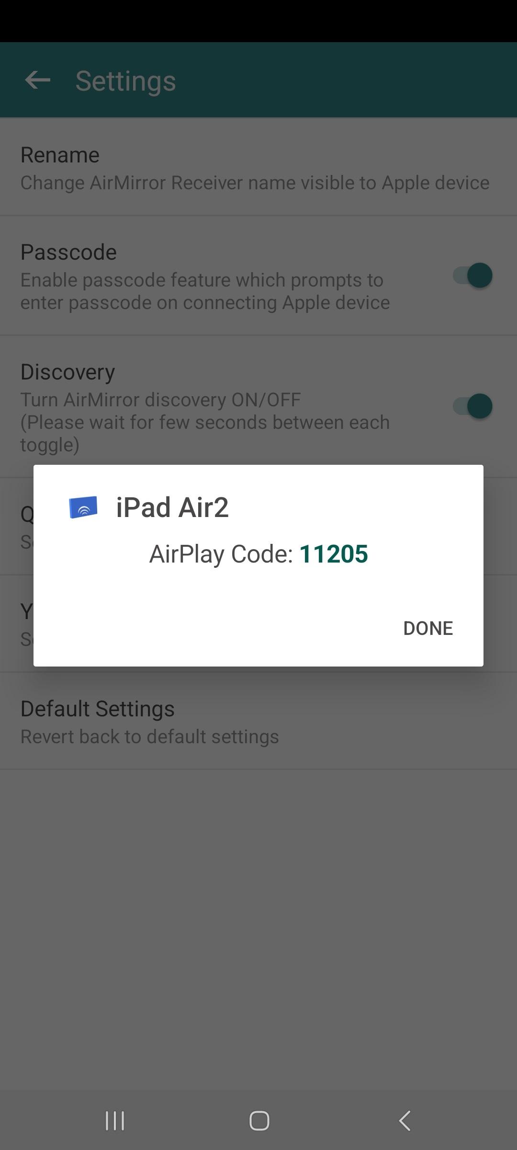Click Change AirMirror Receiver name description

tap(255, 183)
